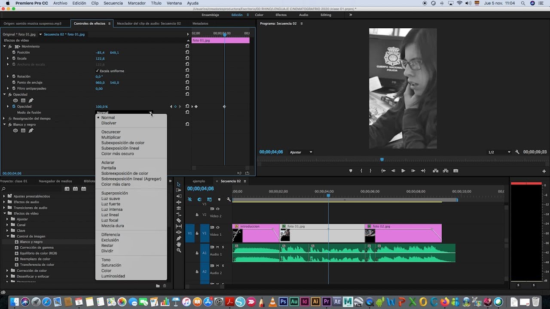Click the Lift button in Program monitor
Viewport: 550px width, 309px height.
tap(435, 171)
